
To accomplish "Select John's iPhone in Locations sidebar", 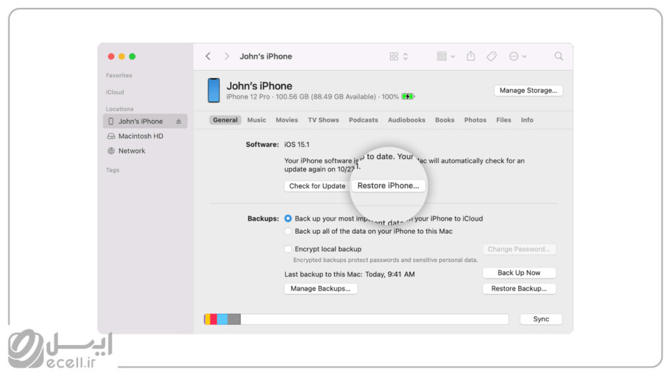I will tap(145, 121).
